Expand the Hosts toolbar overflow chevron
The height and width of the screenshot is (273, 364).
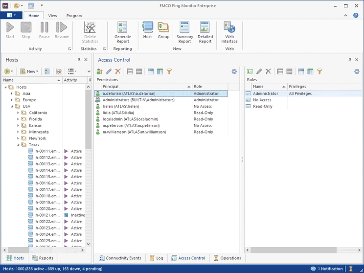coord(89,71)
